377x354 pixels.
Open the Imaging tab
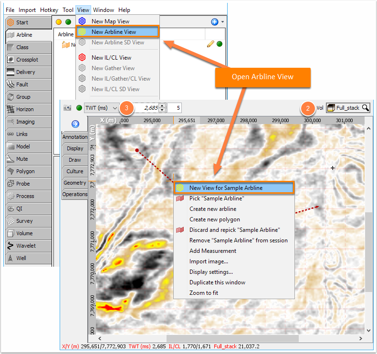coord(28,122)
